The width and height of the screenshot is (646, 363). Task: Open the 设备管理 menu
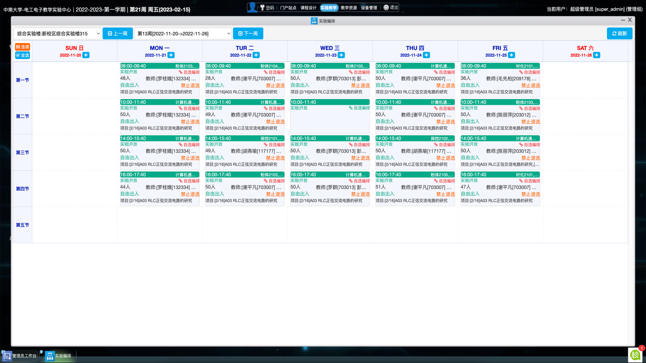click(369, 8)
